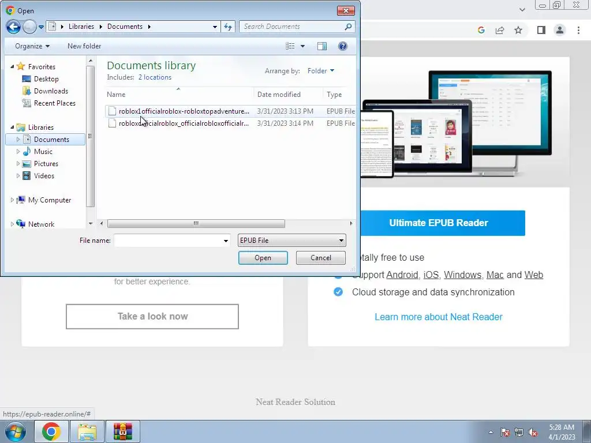The height and width of the screenshot is (443, 591).
Task: Show hidden tray icons arrow
Action: (x=491, y=432)
